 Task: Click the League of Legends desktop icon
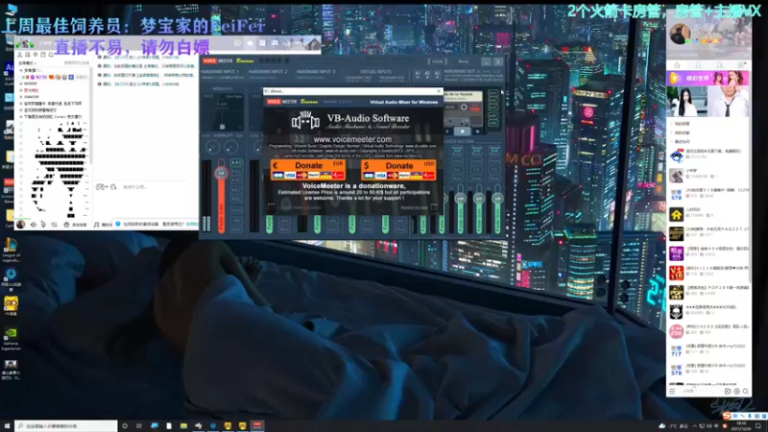[x=11, y=250]
